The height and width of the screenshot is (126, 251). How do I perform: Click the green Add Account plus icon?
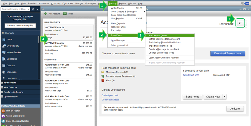[46, 14]
